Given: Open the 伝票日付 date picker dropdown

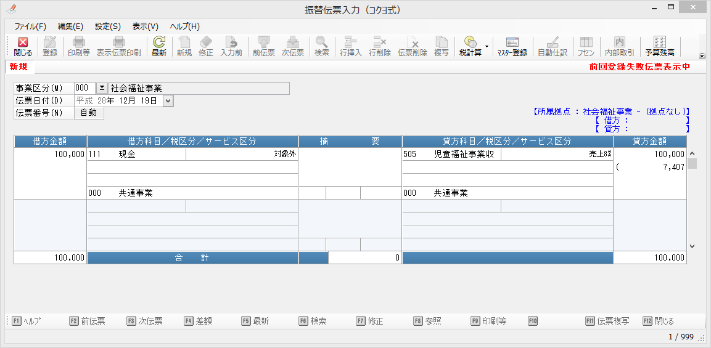Looking at the screenshot, I should pos(168,100).
